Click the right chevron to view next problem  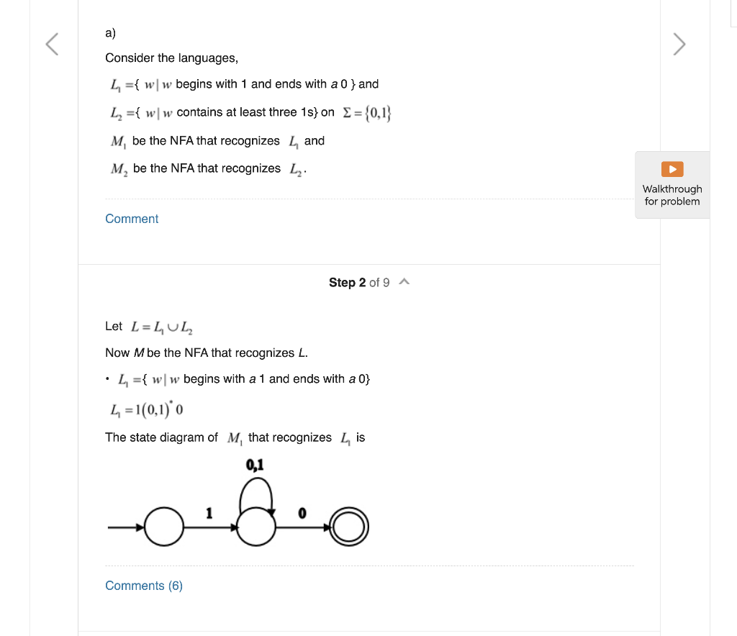[x=679, y=44]
